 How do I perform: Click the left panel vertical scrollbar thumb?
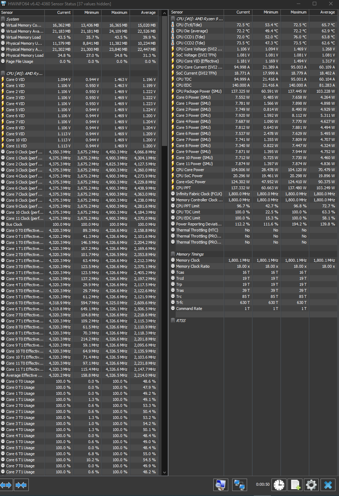(x=164, y=81)
